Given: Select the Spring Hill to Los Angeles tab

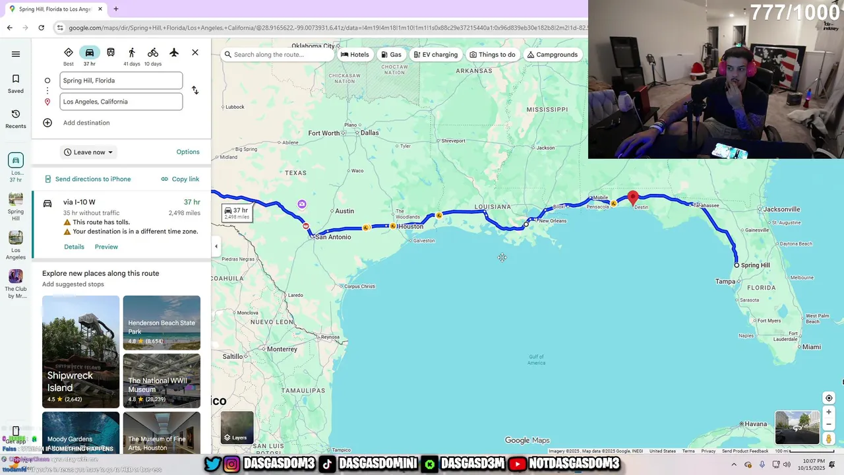Looking at the screenshot, I should (x=56, y=9).
